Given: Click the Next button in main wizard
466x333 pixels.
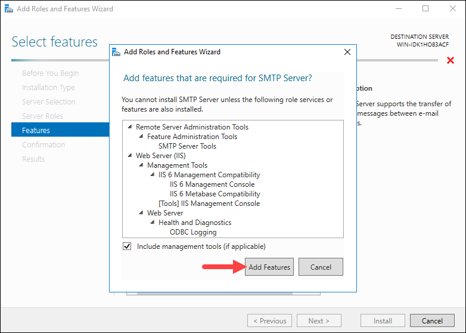Looking at the screenshot, I should (319, 320).
